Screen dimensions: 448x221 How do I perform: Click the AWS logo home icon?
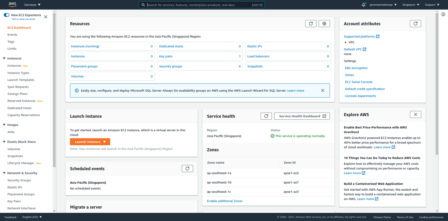click(x=12, y=5)
